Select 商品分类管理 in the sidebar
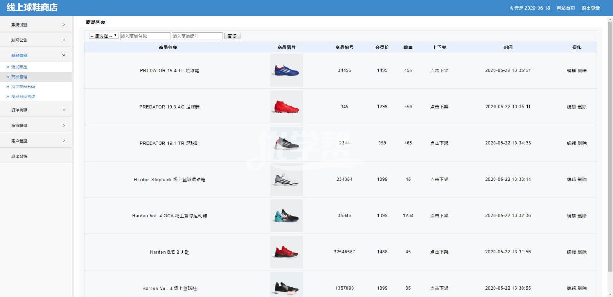 point(23,96)
